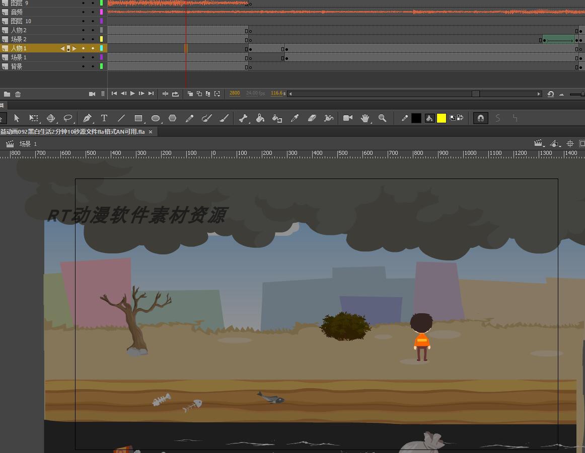Select the Eyedropper tool

[x=295, y=118]
